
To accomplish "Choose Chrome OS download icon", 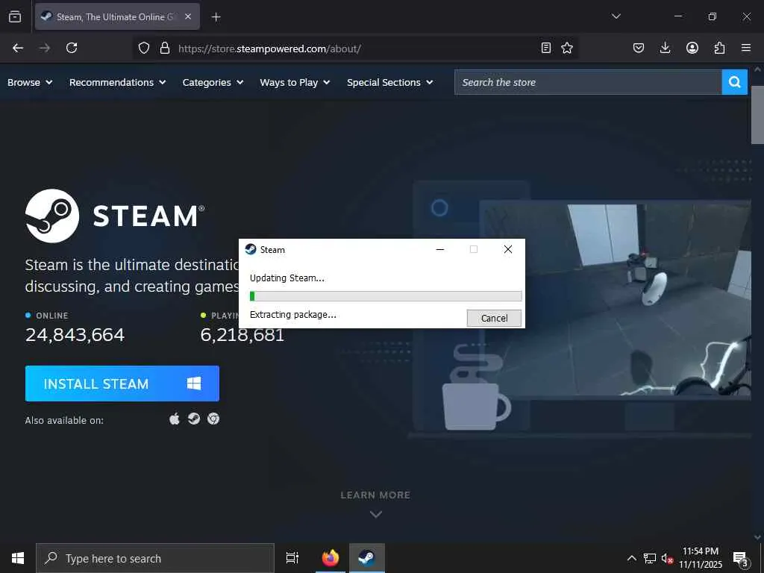I will (213, 419).
